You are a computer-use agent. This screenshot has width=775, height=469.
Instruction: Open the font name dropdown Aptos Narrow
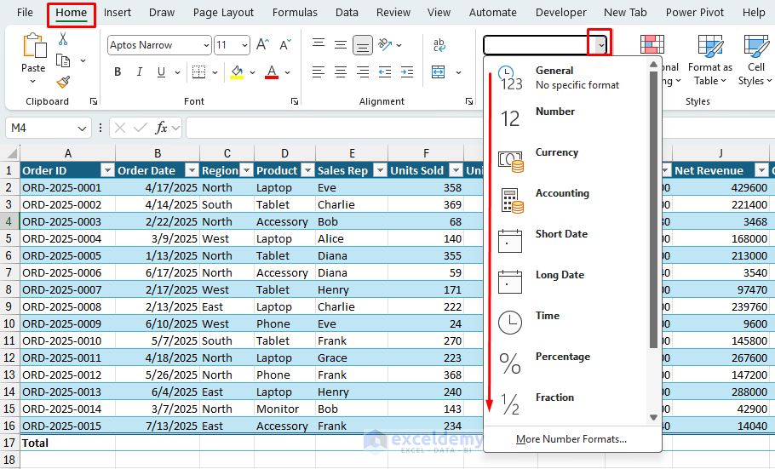click(x=207, y=45)
